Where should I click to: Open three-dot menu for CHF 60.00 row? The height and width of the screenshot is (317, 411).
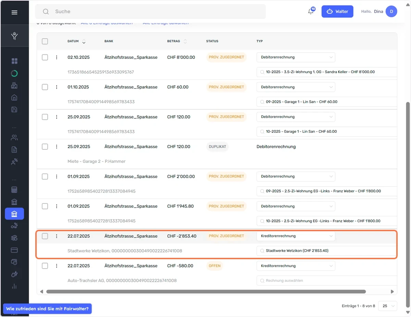click(x=57, y=87)
